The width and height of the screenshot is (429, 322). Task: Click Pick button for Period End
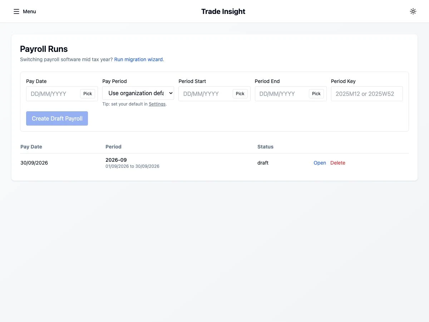(316, 94)
